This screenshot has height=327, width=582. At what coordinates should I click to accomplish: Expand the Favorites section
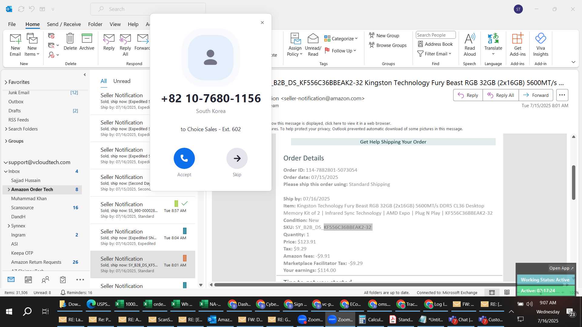pyautogui.click(x=6, y=82)
